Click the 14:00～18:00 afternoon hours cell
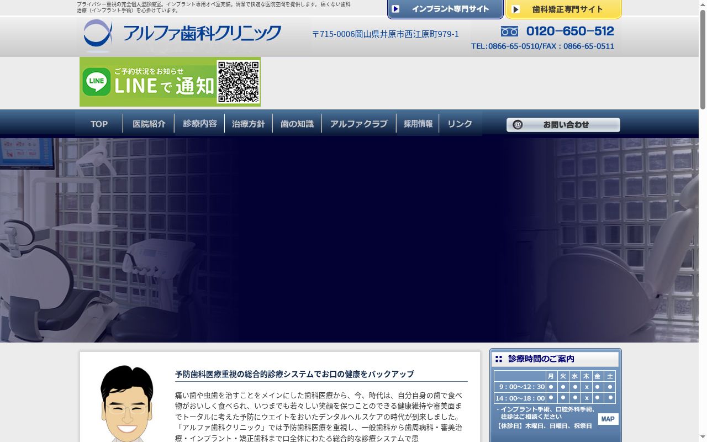 (x=520, y=398)
